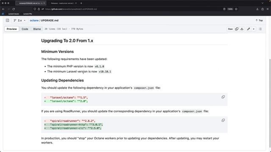Edit this file with pencil icon
The width and height of the screenshot is (271, 152).
pyautogui.click(x=249, y=29)
